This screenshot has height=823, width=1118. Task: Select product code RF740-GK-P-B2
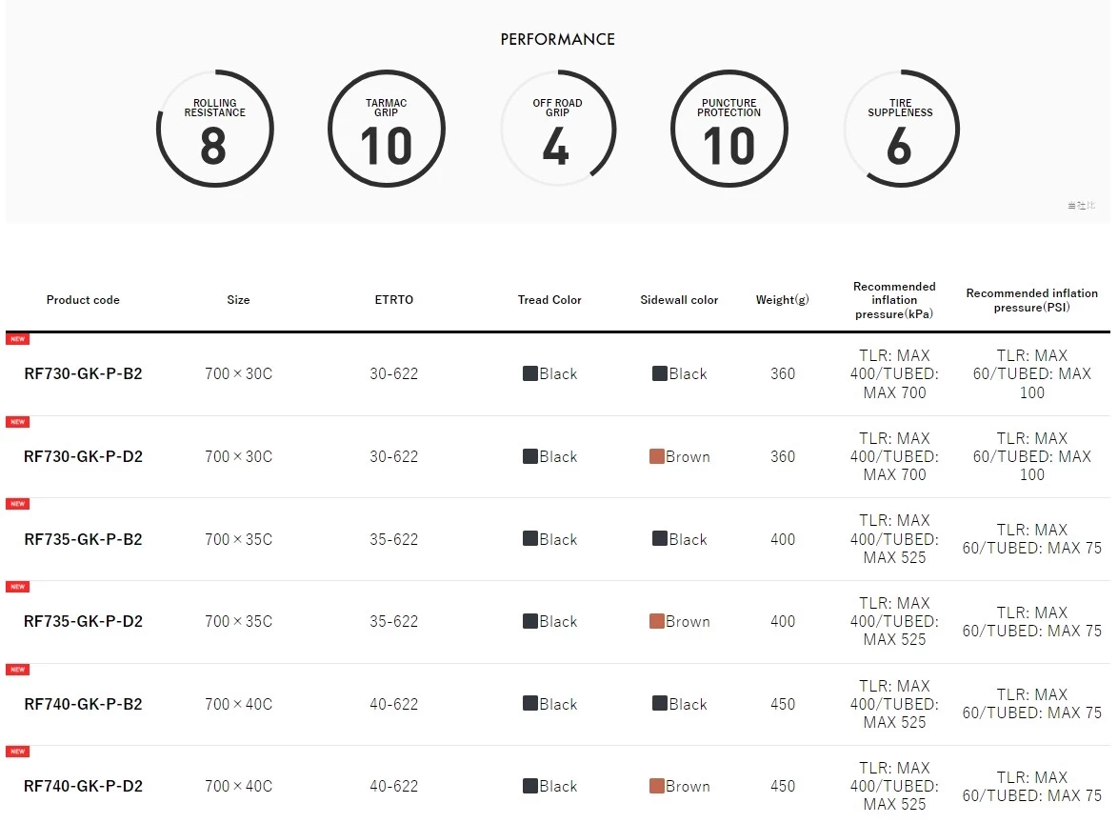84,704
